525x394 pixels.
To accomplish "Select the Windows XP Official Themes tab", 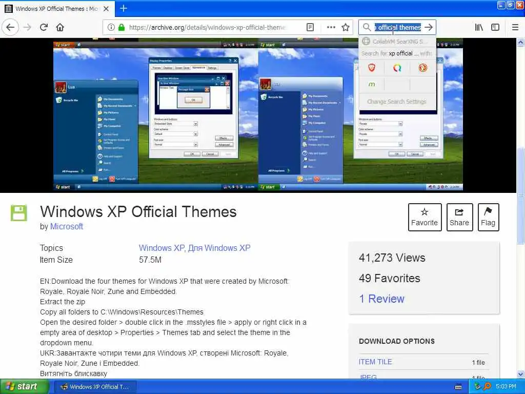I will (57, 8).
